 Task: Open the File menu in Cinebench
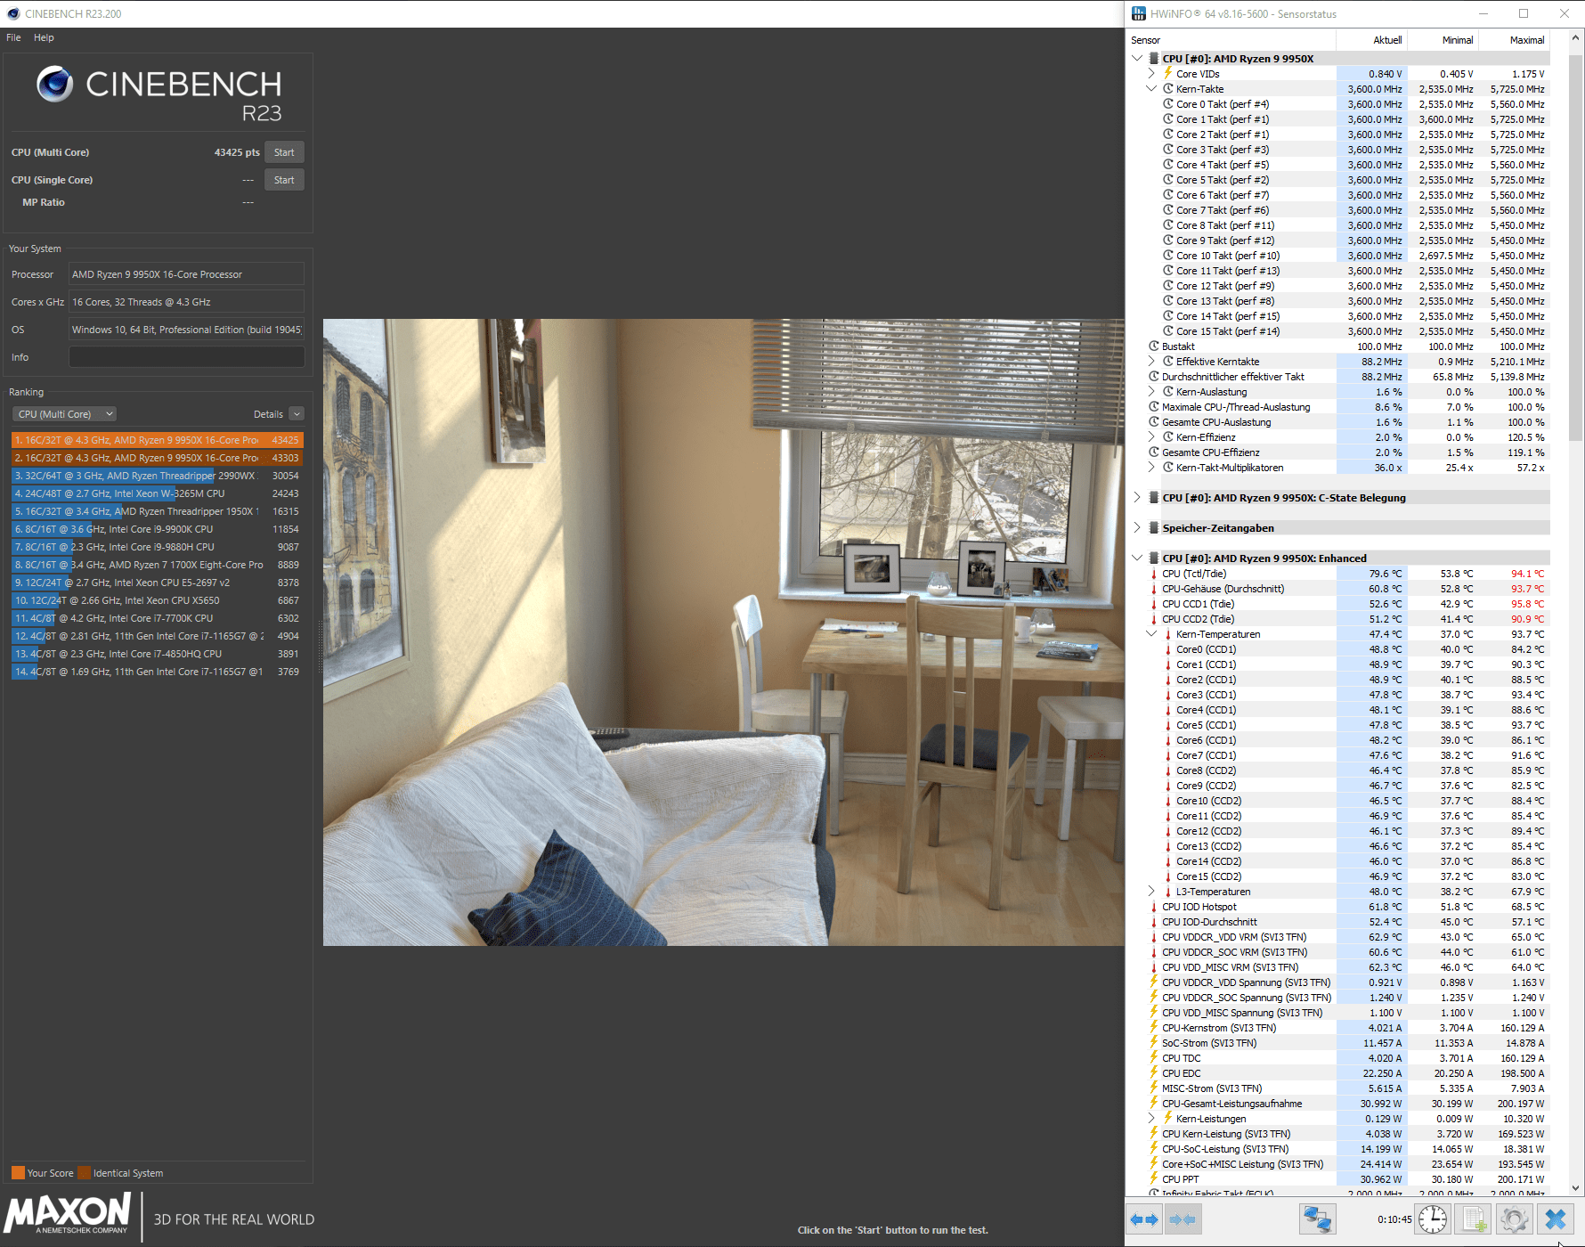click(x=13, y=37)
